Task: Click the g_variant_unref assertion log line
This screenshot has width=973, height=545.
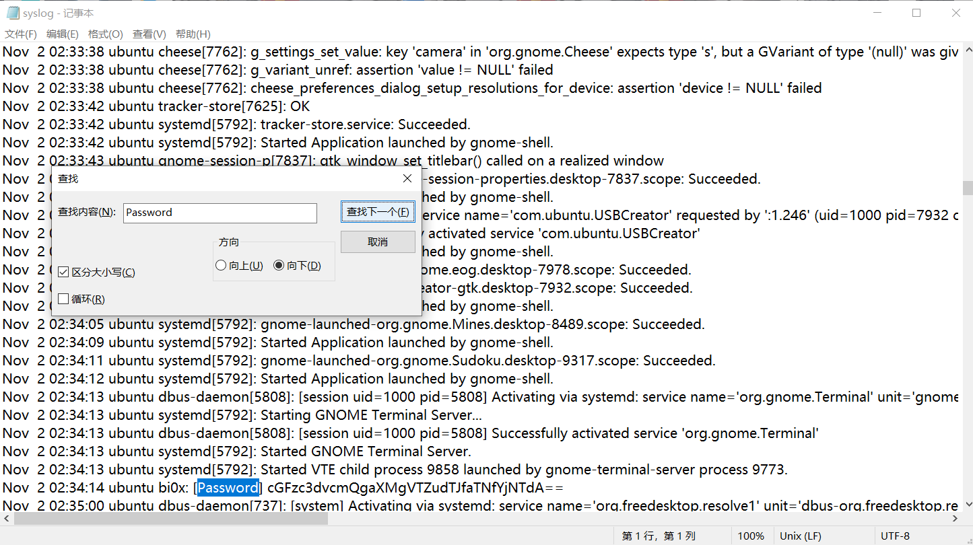Action: click(x=278, y=70)
